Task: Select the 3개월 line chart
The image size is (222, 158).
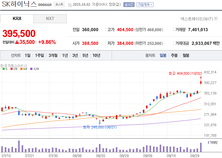Action: tap(53, 55)
